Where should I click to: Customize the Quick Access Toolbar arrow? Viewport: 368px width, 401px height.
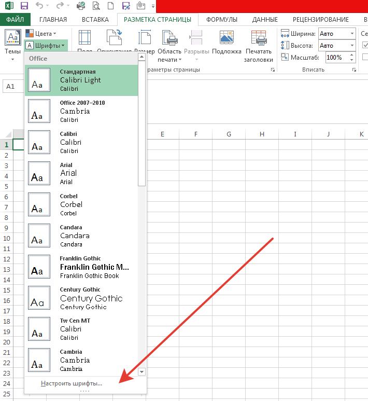click(153, 6)
